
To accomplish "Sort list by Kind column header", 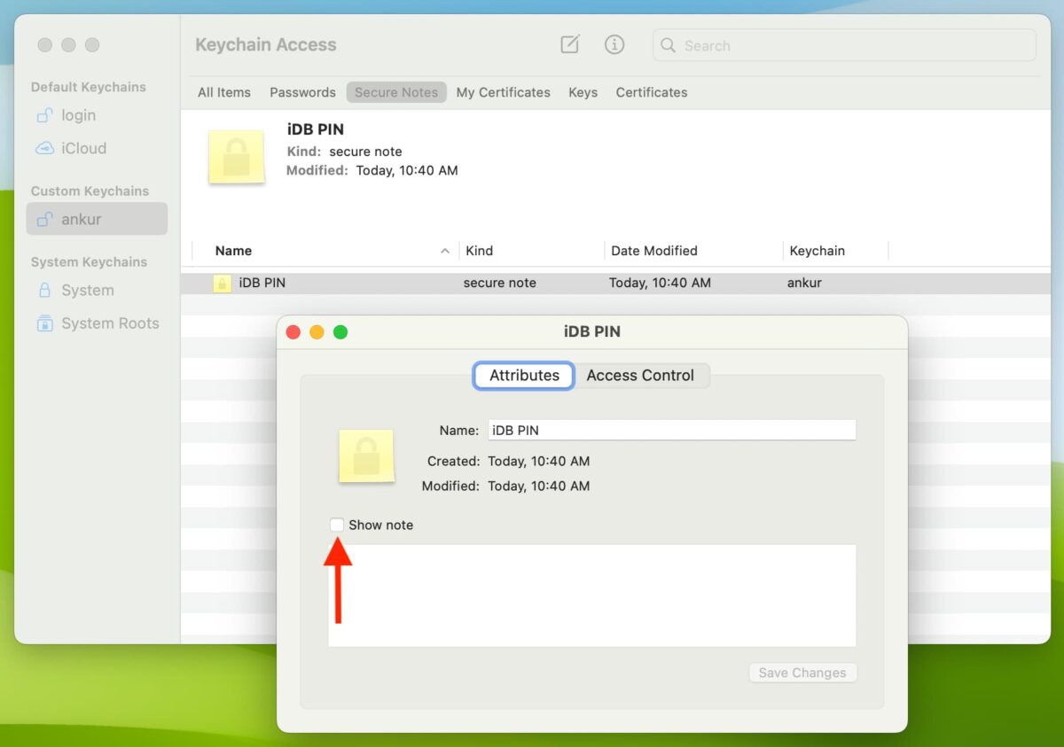I will click(x=531, y=251).
